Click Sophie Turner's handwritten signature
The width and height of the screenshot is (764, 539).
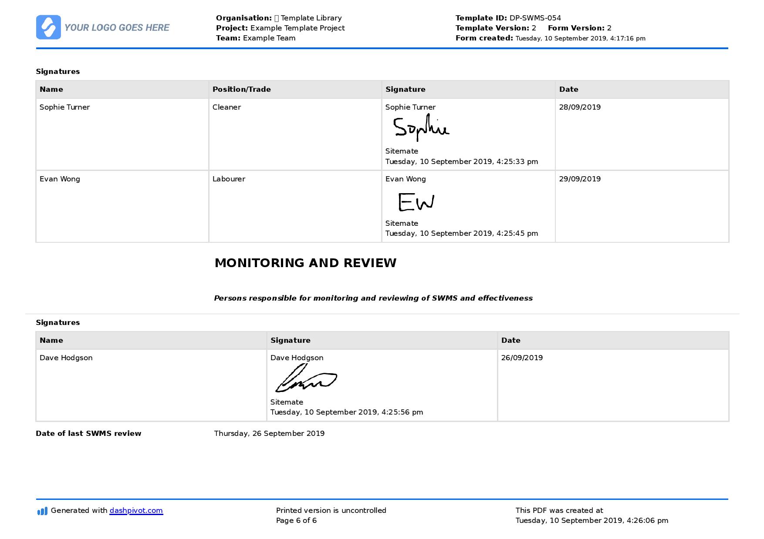421,127
